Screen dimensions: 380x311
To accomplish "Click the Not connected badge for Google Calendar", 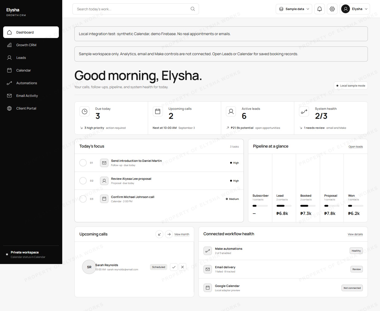I will [352, 288].
